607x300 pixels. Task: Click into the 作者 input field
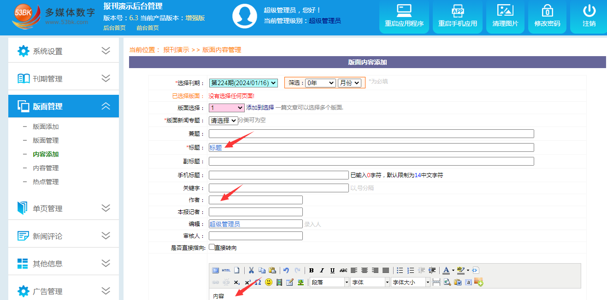tap(256, 200)
